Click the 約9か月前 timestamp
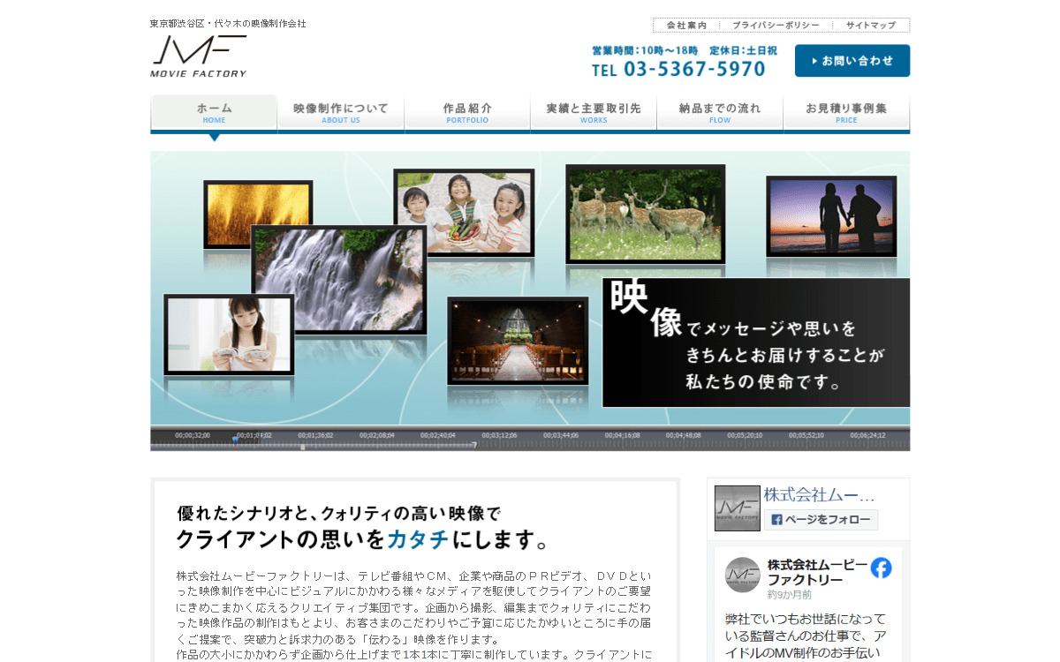Image resolution: width=1060 pixels, height=662 pixels. pos(790,595)
